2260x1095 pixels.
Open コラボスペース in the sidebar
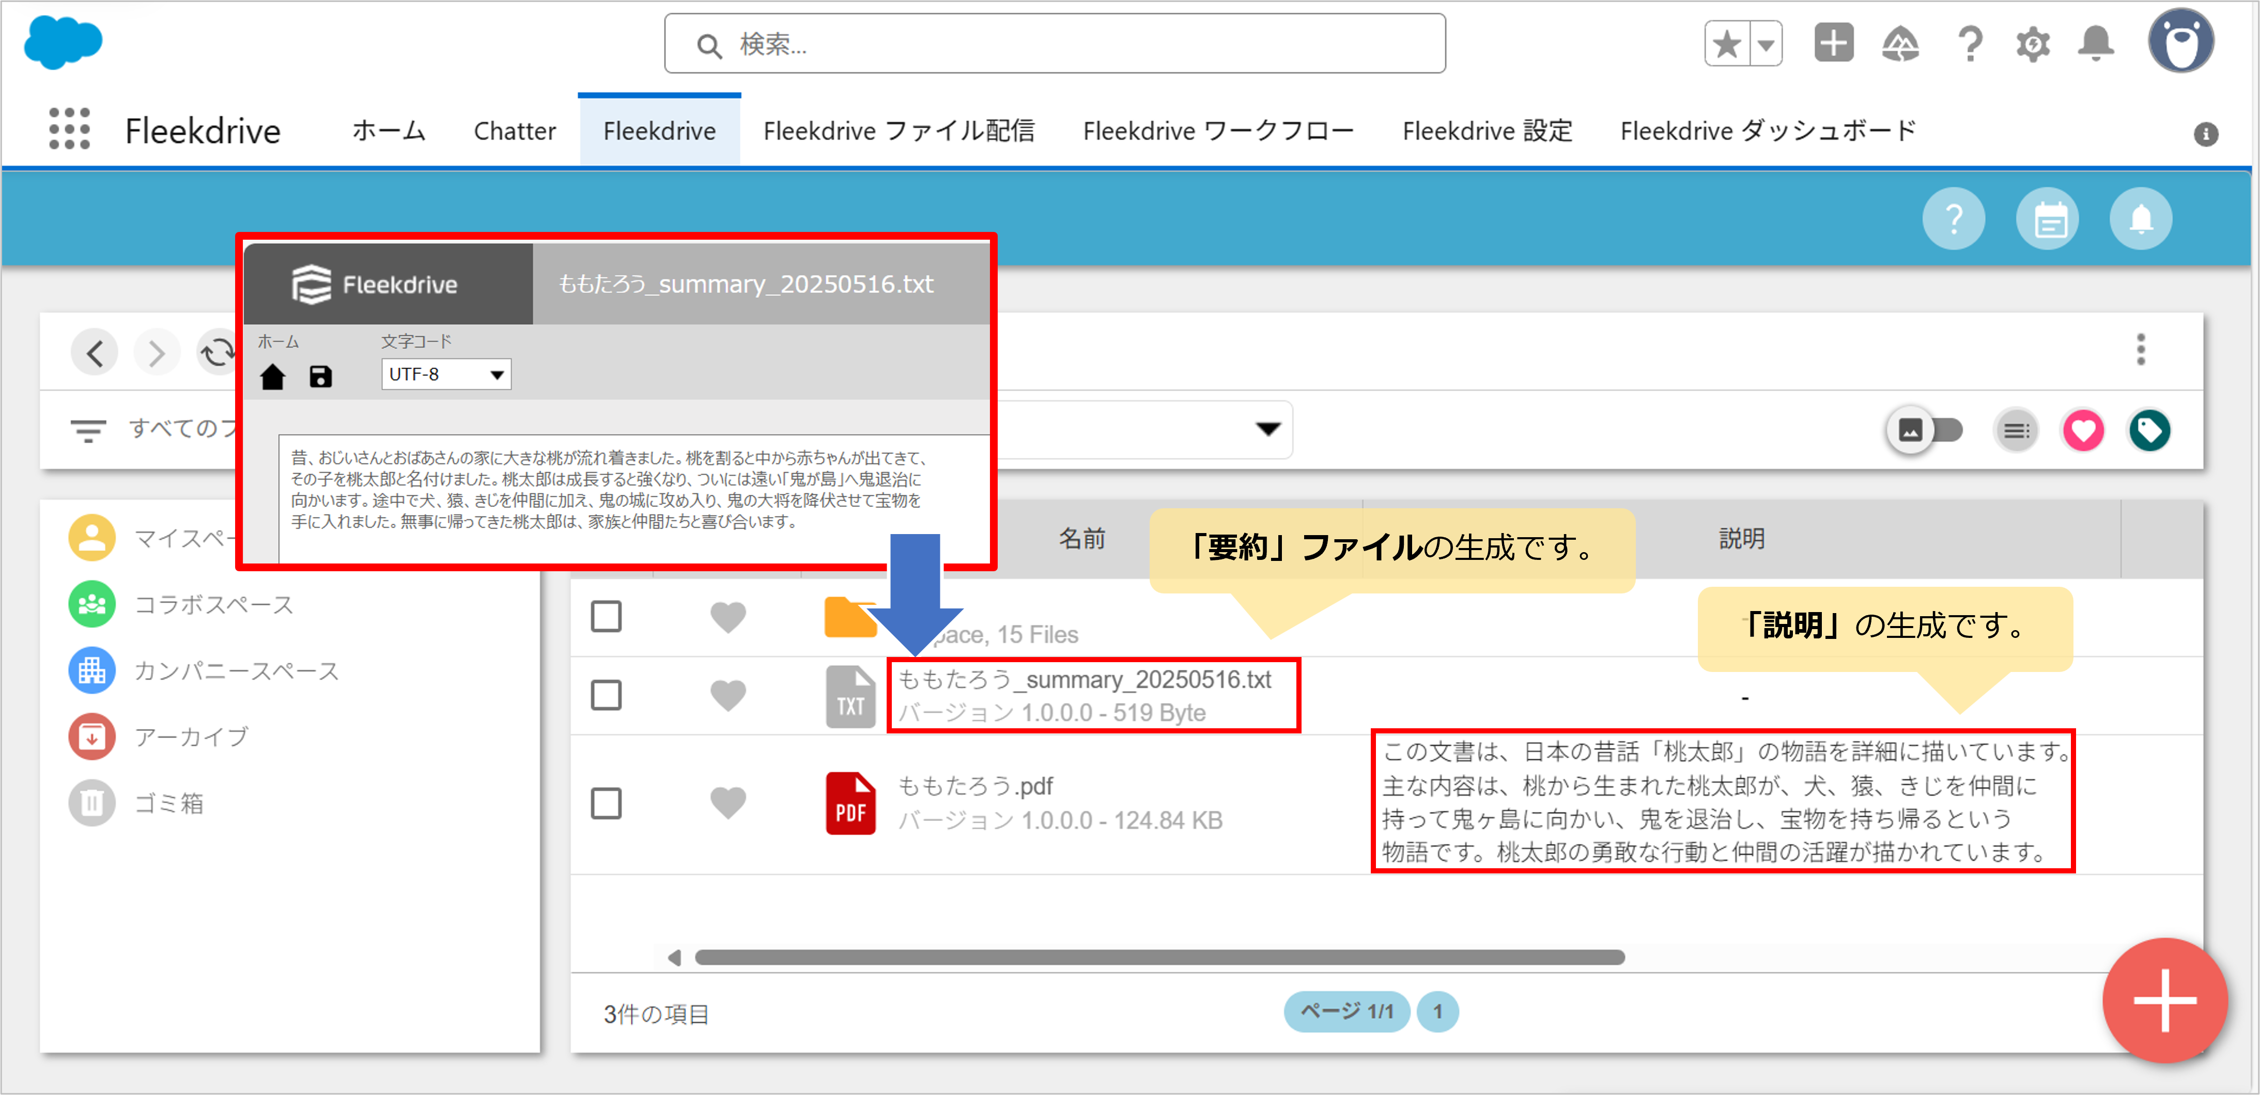pyautogui.click(x=181, y=604)
